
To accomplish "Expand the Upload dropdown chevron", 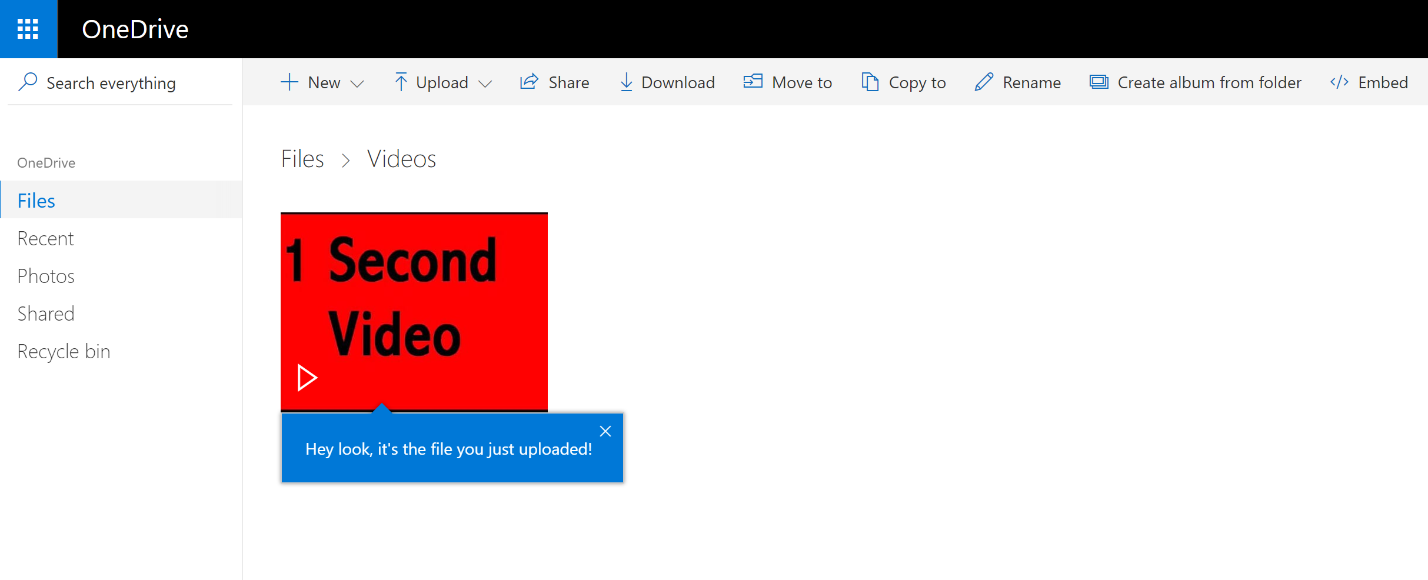I will pos(485,84).
